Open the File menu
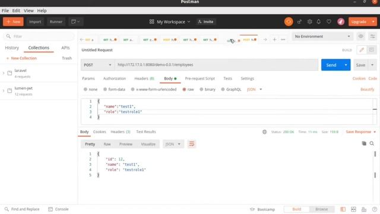Screen dimensions: 380x214 coord(5,11)
